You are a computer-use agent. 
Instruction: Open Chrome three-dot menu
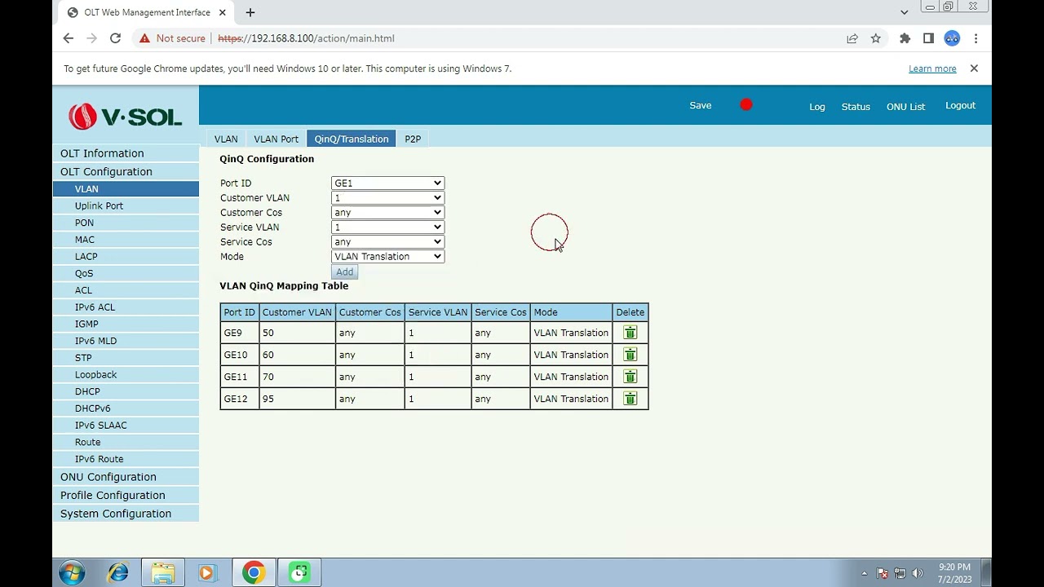point(975,38)
